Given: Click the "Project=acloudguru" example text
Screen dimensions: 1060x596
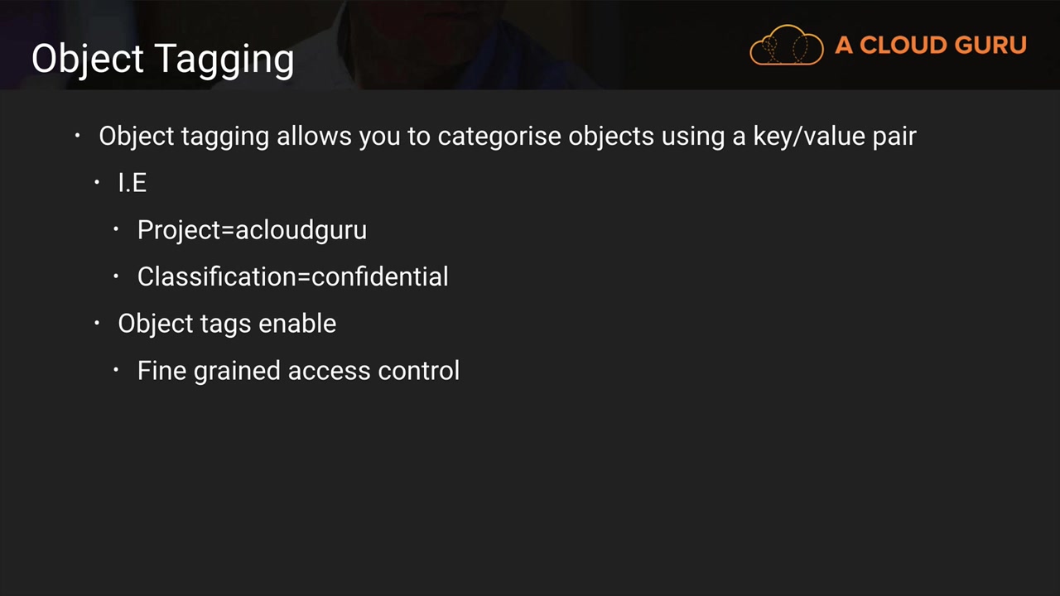Looking at the screenshot, I should click(x=252, y=230).
